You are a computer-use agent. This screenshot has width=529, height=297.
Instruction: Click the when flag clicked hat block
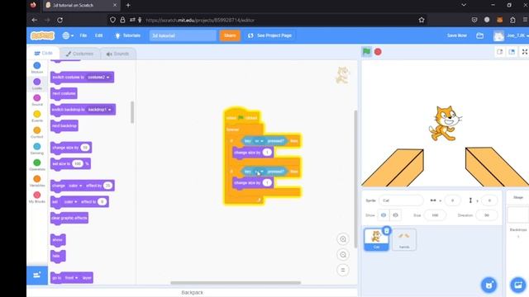coord(242,116)
